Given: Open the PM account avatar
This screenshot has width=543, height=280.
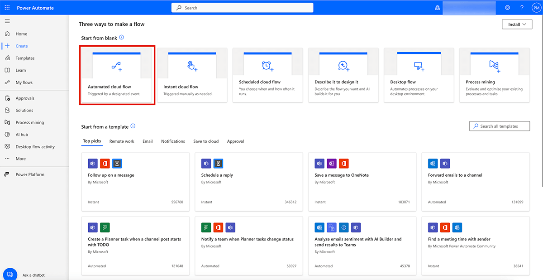Looking at the screenshot, I should pyautogui.click(x=535, y=8).
